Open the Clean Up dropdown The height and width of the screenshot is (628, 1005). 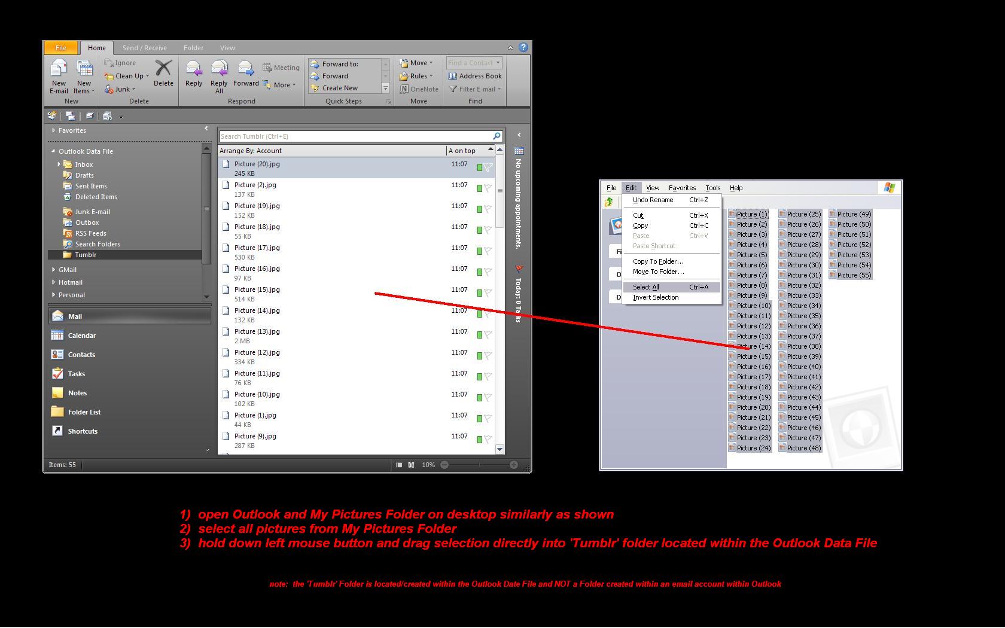pos(126,76)
